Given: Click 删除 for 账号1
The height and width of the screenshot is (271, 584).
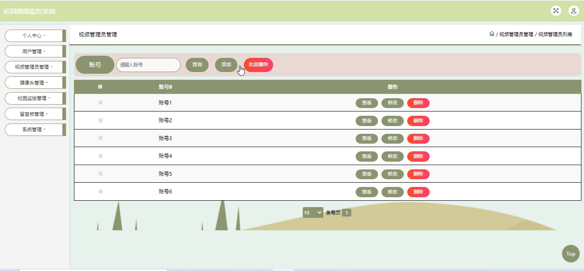Looking at the screenshot, I should tap(418, 103).
